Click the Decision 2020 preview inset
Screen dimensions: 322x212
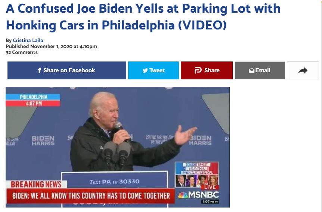197,174
